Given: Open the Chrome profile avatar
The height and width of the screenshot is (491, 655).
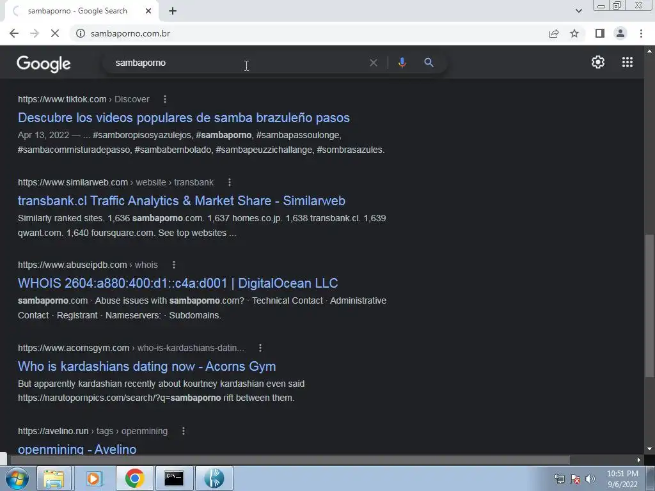Looking at the screenshot, I should pos(620,33).
